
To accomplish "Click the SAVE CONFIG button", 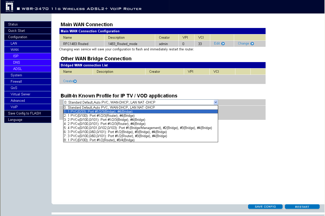I will pyautogui.click(x=265, y=207).
